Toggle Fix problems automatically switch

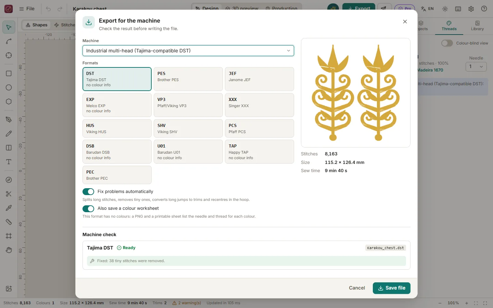point(88,192)
